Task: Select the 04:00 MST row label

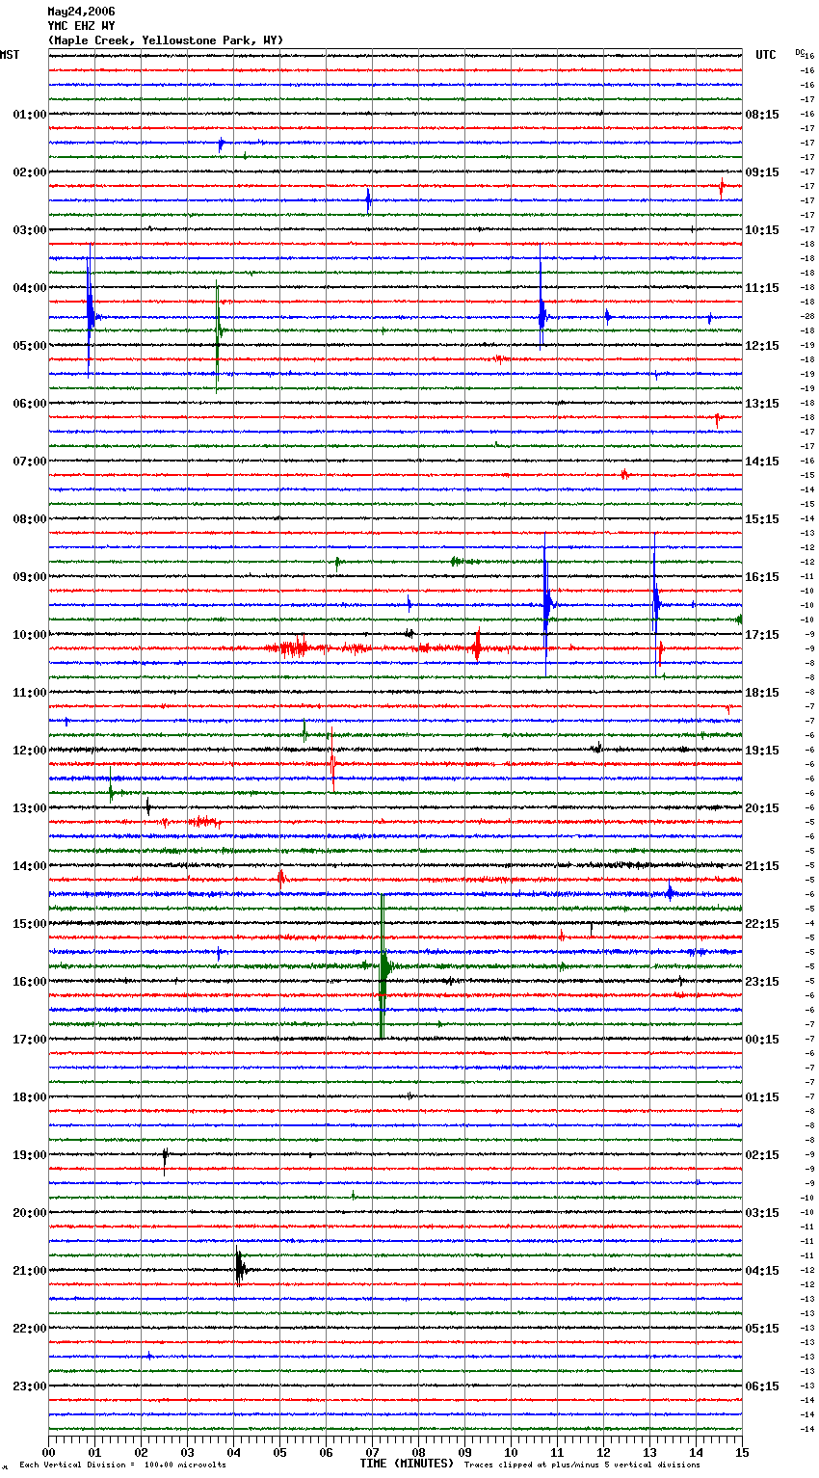Action: [29, 288]
